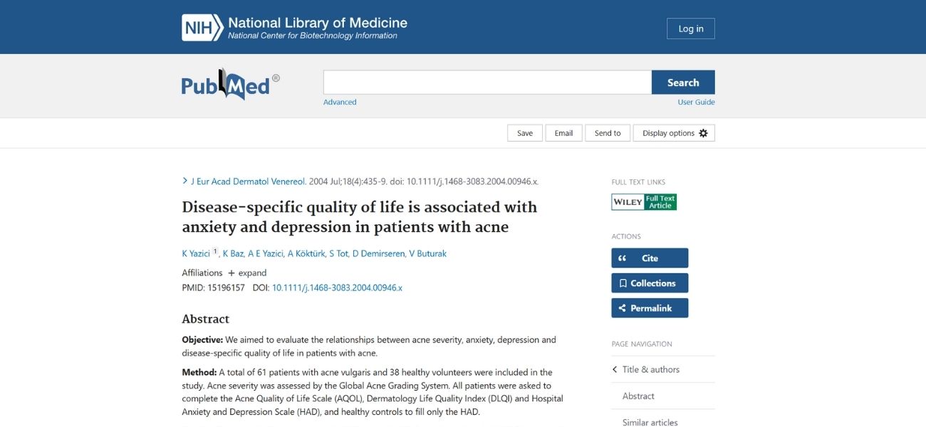
Task: Click the Collections bookmark icon
Action: click(x=625, y=283)
